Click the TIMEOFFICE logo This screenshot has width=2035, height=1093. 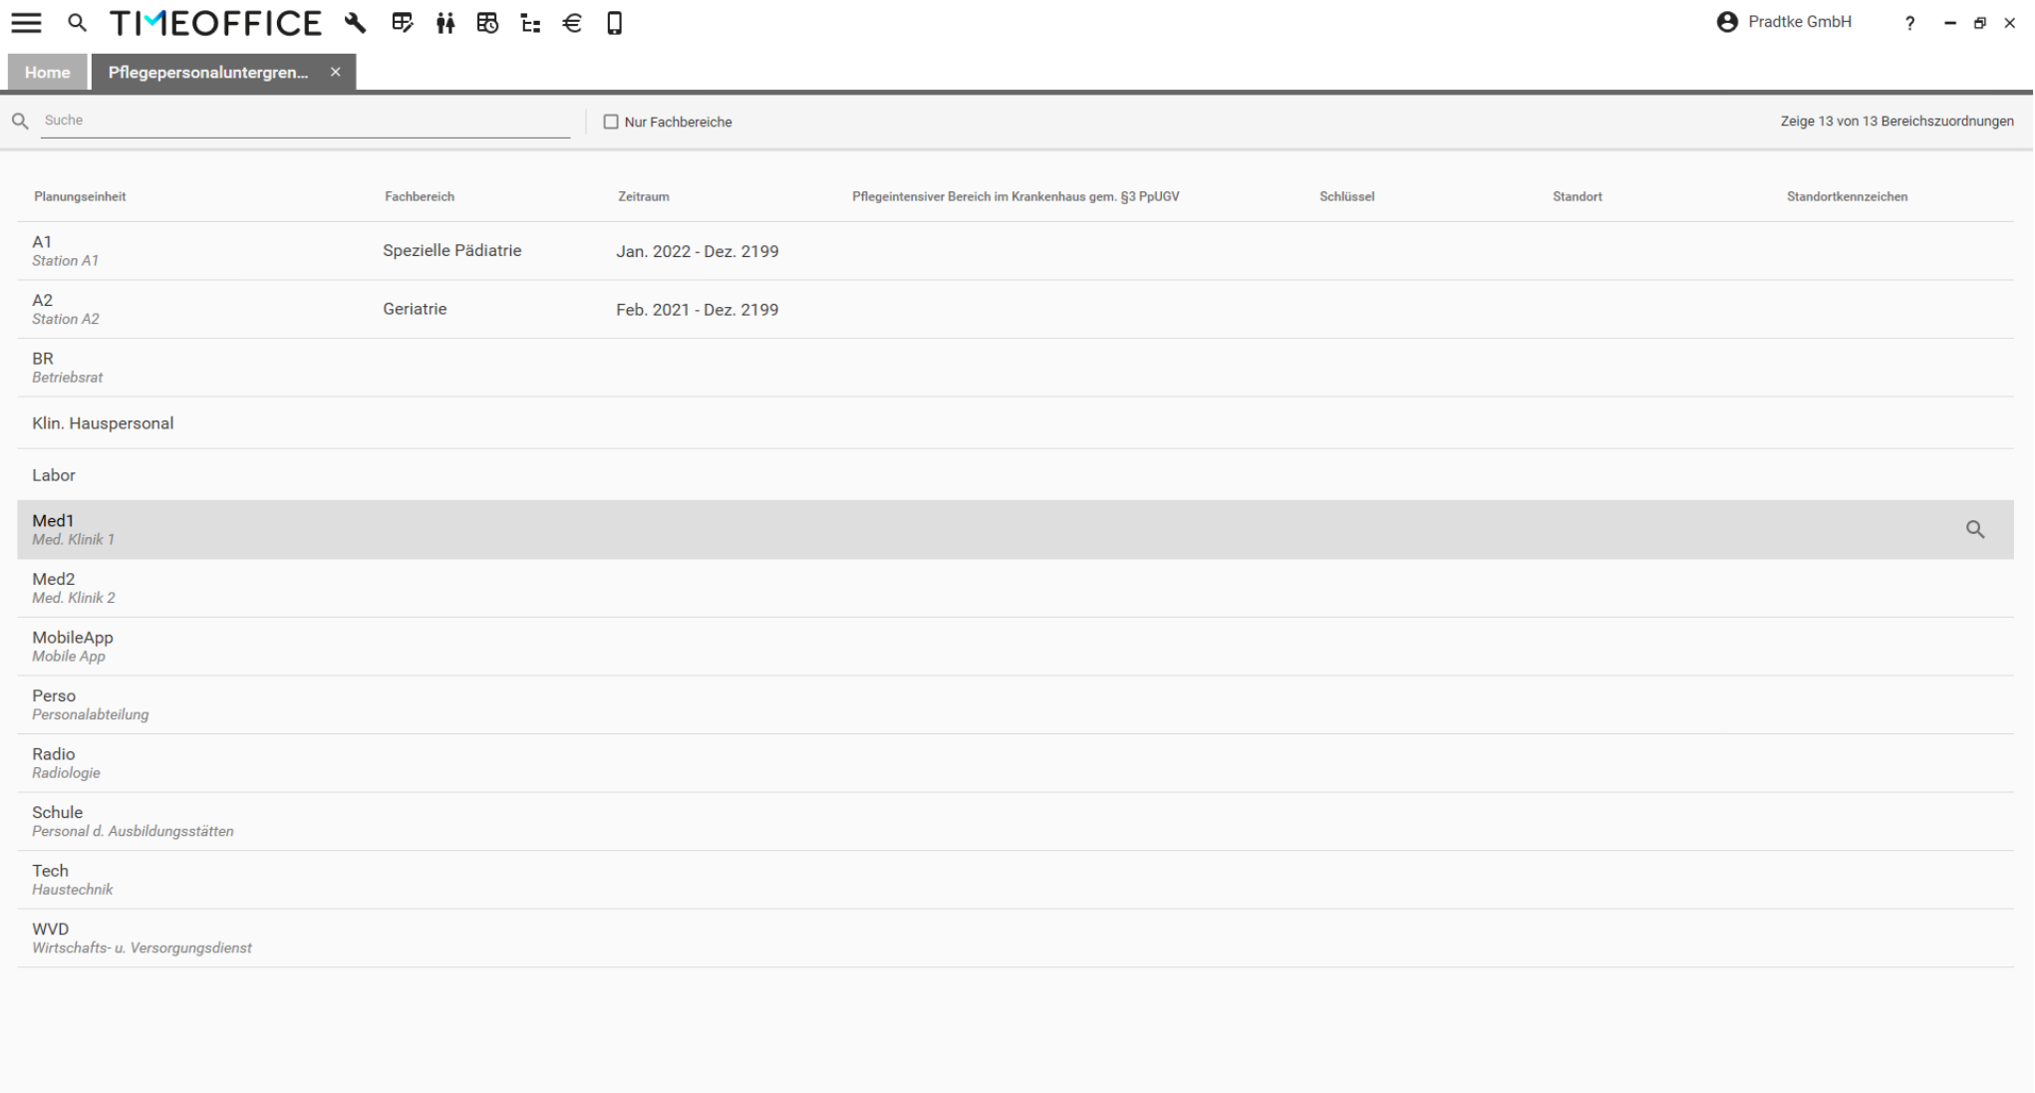[215, 23]
